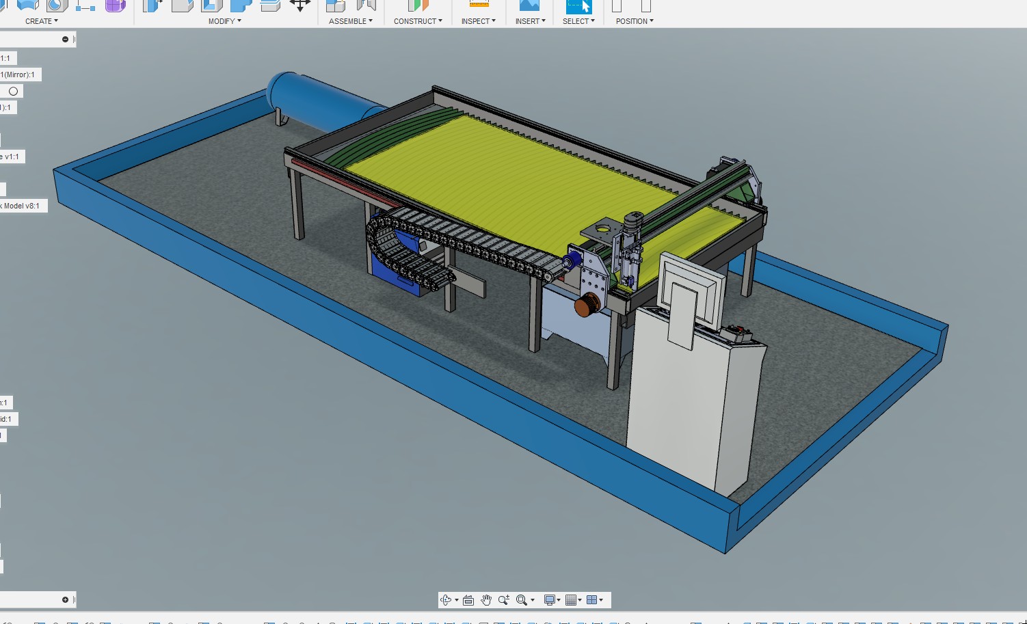Click the Measure ruler icon in Inspect

(x=479, y=4)
